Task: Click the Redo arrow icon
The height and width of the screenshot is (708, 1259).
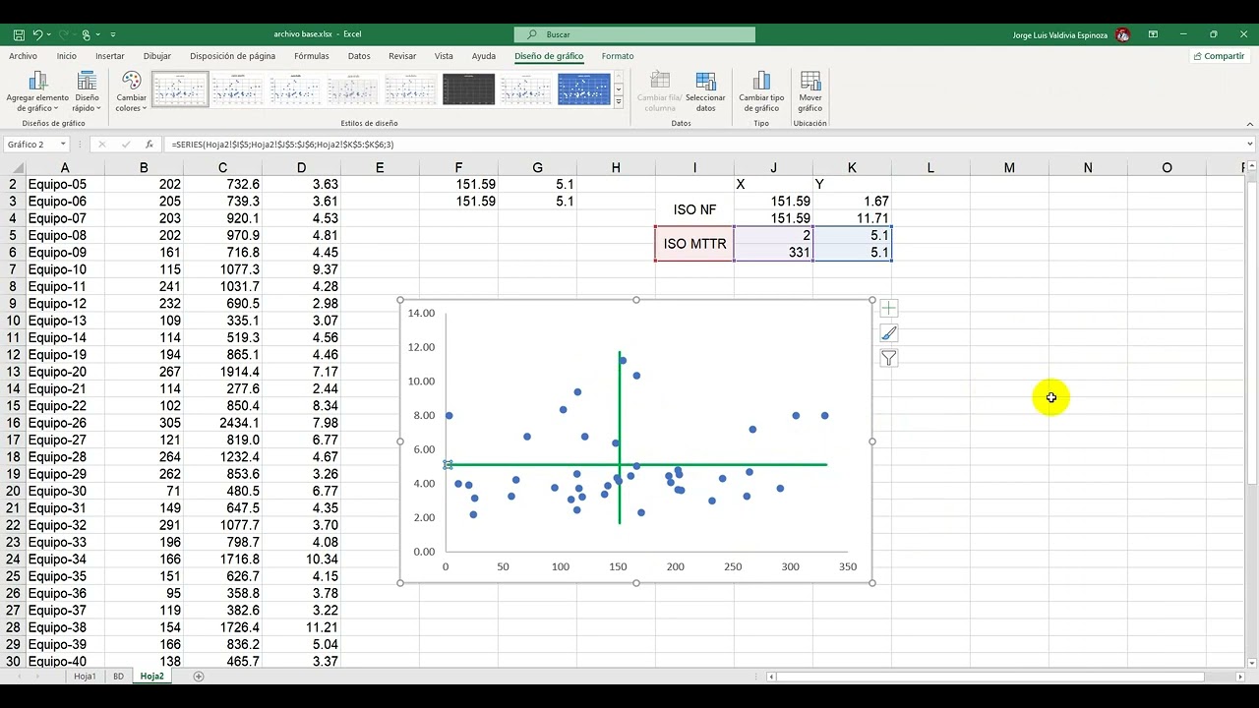Action: [63, 34]
